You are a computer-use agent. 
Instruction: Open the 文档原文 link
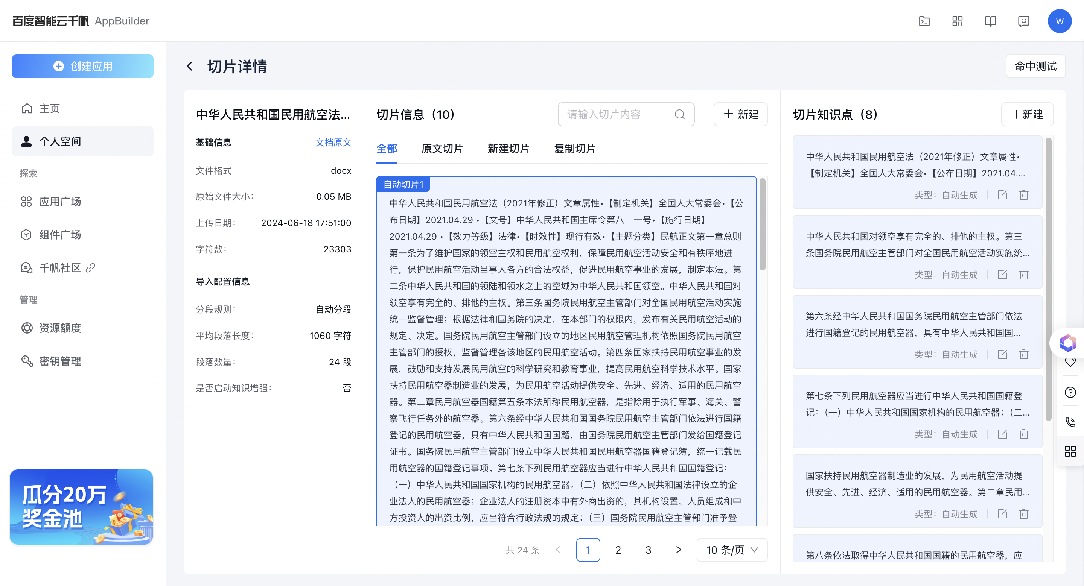(333, 143)
